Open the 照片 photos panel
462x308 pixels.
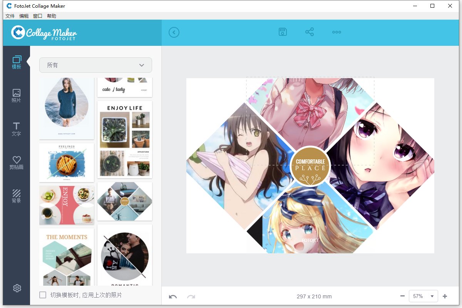(17, 96)
